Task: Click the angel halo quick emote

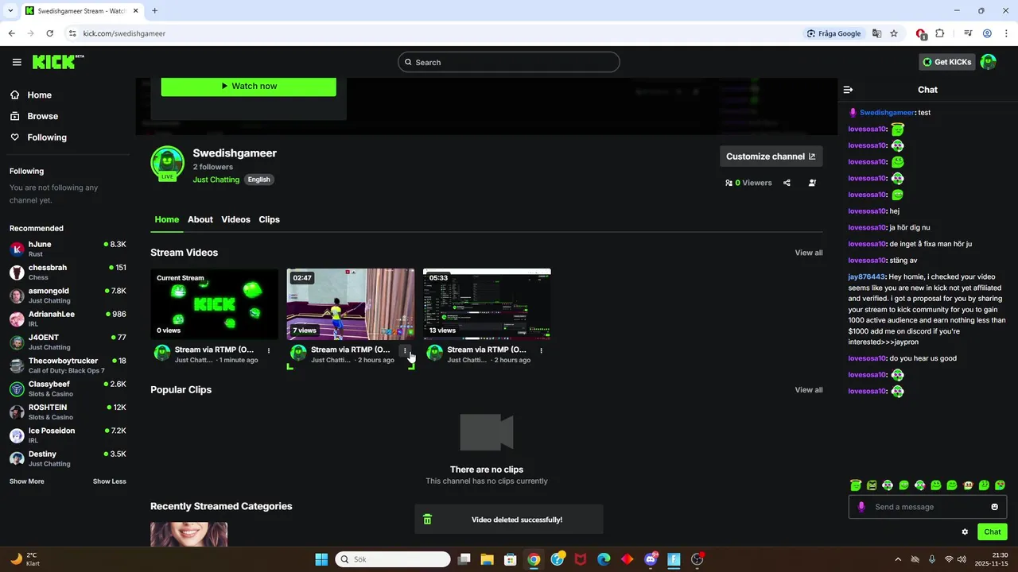Action: (856, 485)
